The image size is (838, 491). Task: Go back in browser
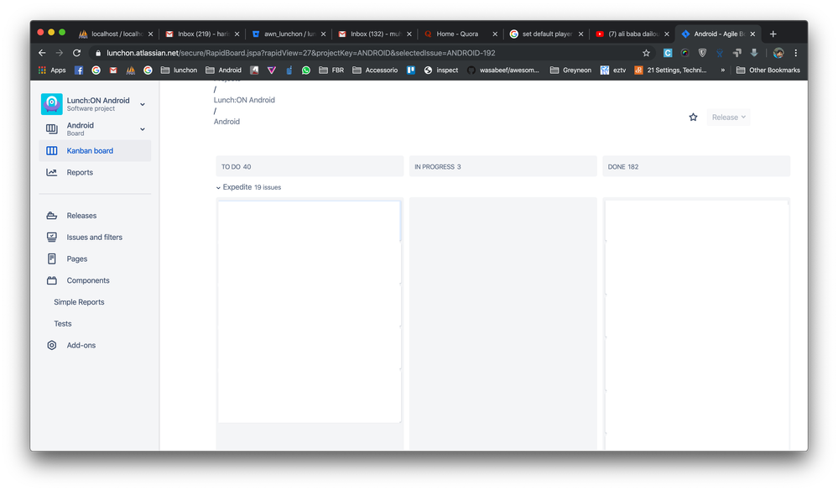pyautogui.click(x=42, y=53)
